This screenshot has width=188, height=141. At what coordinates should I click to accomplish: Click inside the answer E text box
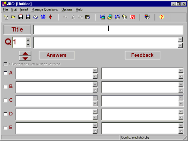pyautogui.click(x=54, y=128)
